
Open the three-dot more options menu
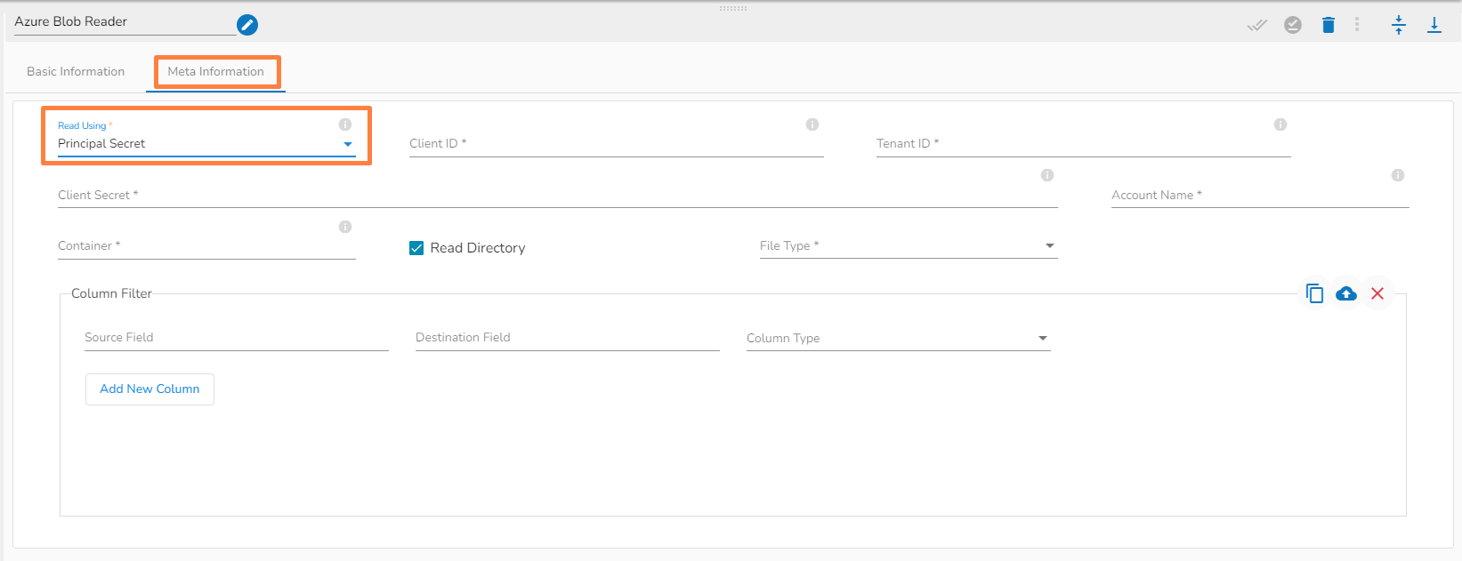click(x=1357, y=25)
